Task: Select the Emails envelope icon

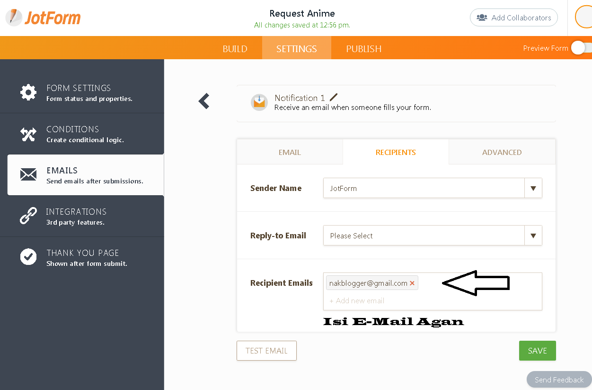Action: pyautogui.click(x=28, y=174)
